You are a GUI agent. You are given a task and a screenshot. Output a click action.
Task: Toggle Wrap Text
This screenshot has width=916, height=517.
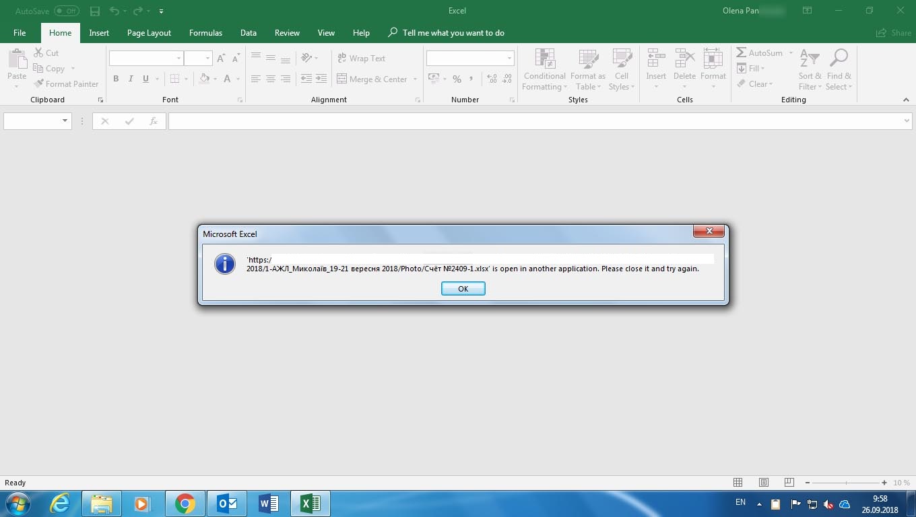361,58
